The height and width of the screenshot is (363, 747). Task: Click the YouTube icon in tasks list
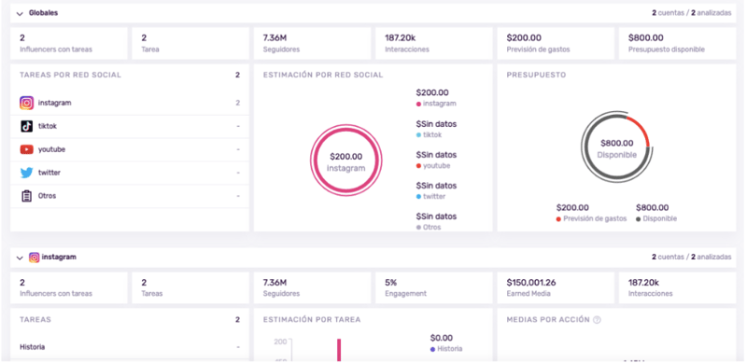(x=27, y=149)
